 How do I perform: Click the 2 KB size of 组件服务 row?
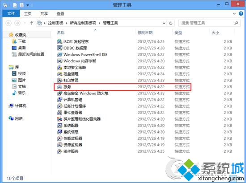tap(228, 151)
